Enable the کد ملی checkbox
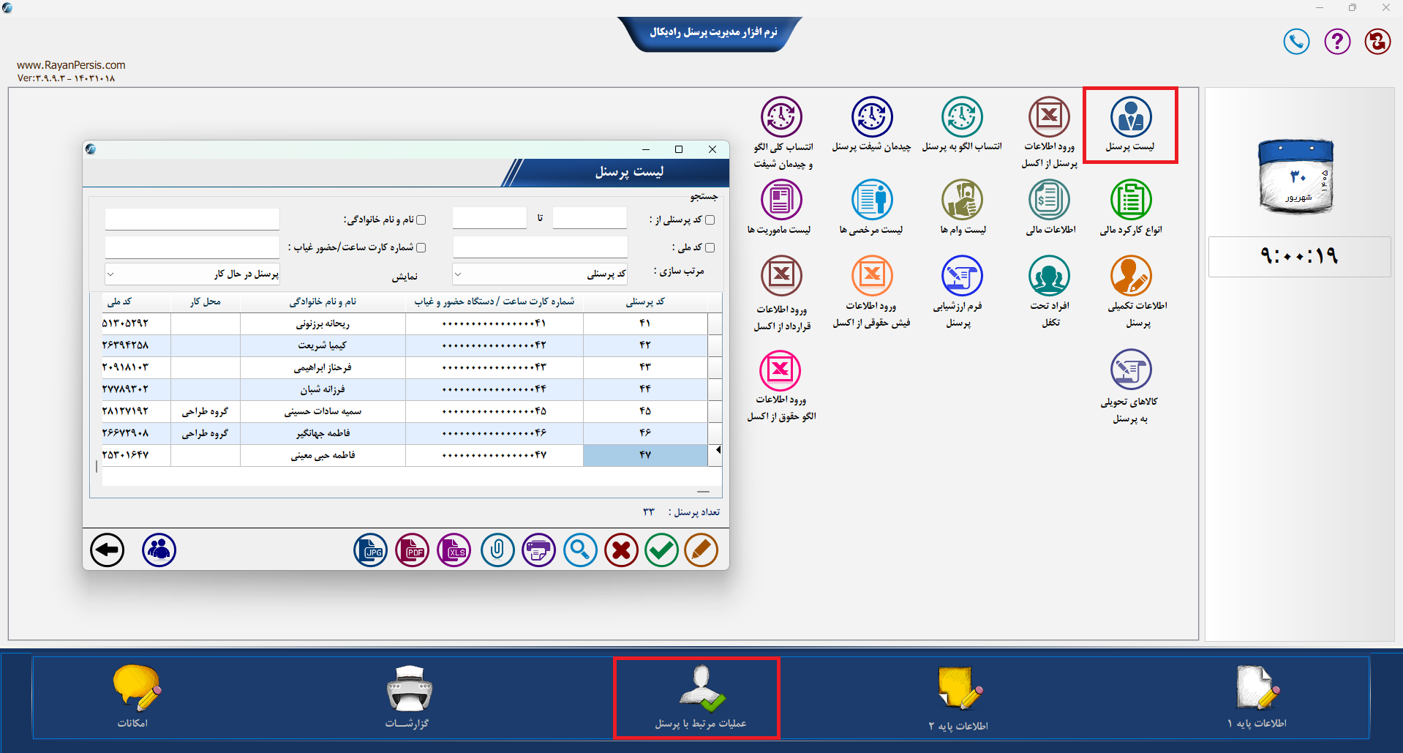 pos(710,247)
